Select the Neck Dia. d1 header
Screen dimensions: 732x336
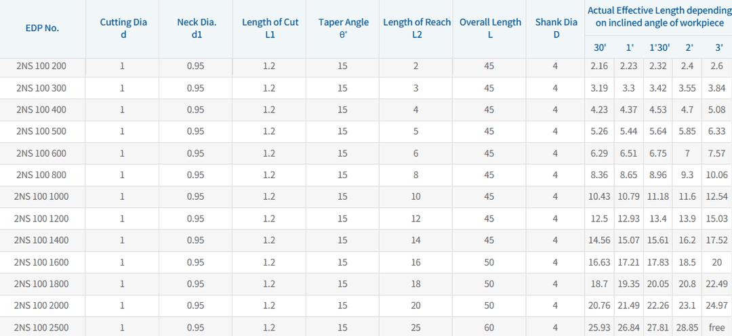pyautogui.click(x=197, y=28)
